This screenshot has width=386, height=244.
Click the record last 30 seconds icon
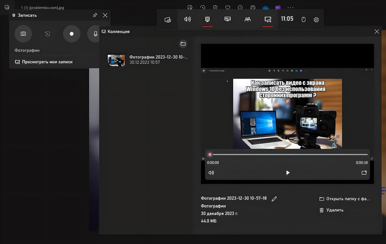(x=48, y=34)
